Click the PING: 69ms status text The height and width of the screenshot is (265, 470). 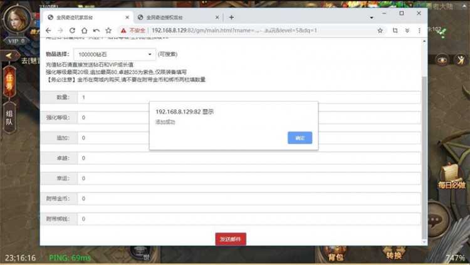(x=70, y=258)
